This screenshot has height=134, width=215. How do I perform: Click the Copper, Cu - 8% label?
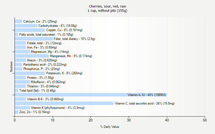(64, 30)
